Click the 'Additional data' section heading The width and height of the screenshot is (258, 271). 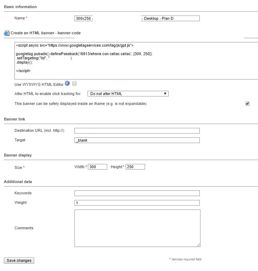(18, 182)
